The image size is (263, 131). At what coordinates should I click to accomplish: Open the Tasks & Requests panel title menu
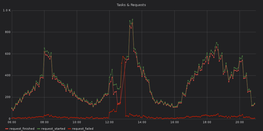[131, 5]
